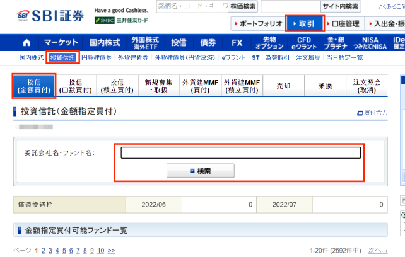This screenshot has height=257, width=405.
Task: Click the home icon in navigation bar
Action: (26, 43)
